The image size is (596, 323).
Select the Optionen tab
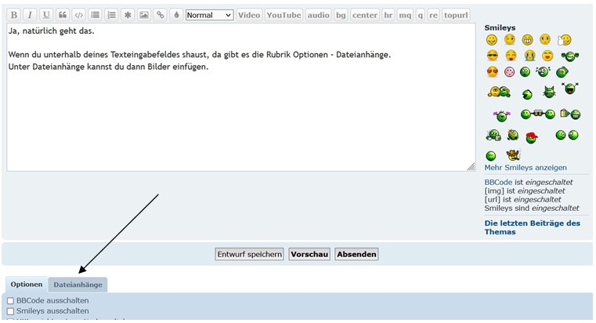[27, 285]
